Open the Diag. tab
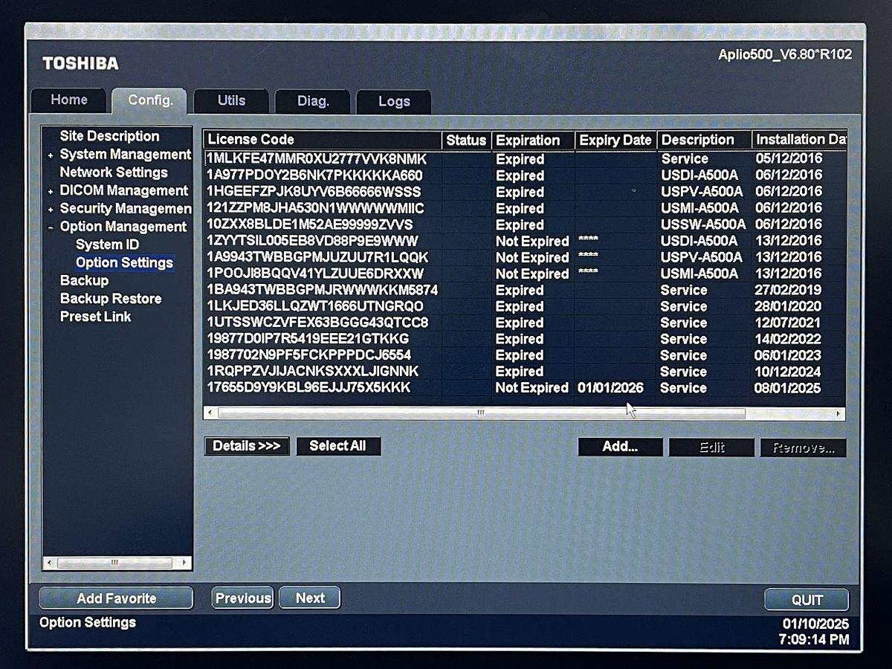This screenshot has width=892, height=669. (x=313, y=102)
